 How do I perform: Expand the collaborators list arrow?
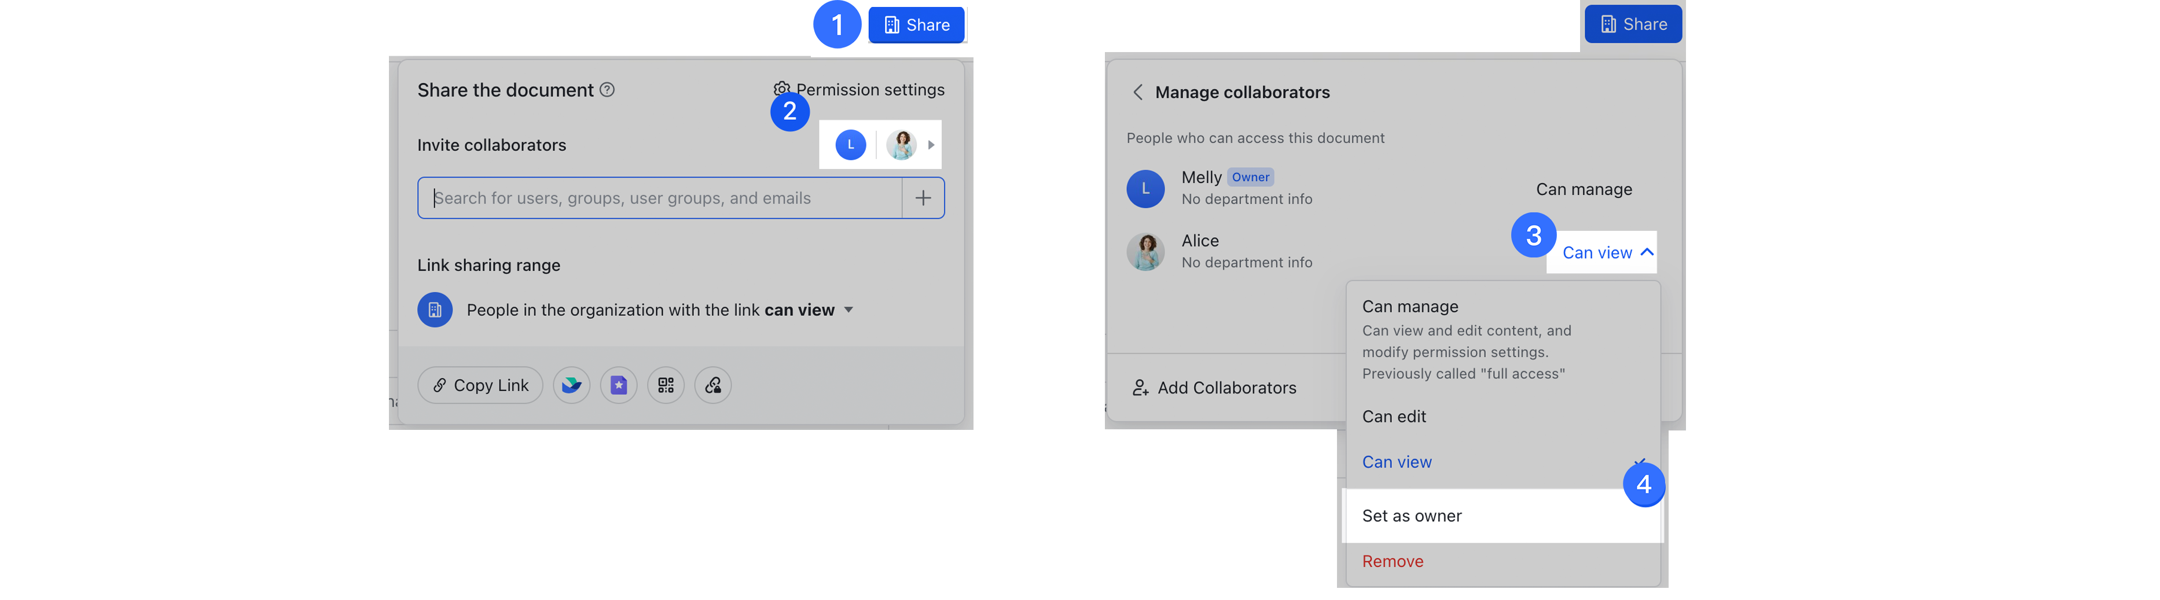click(x=931, y=145)
